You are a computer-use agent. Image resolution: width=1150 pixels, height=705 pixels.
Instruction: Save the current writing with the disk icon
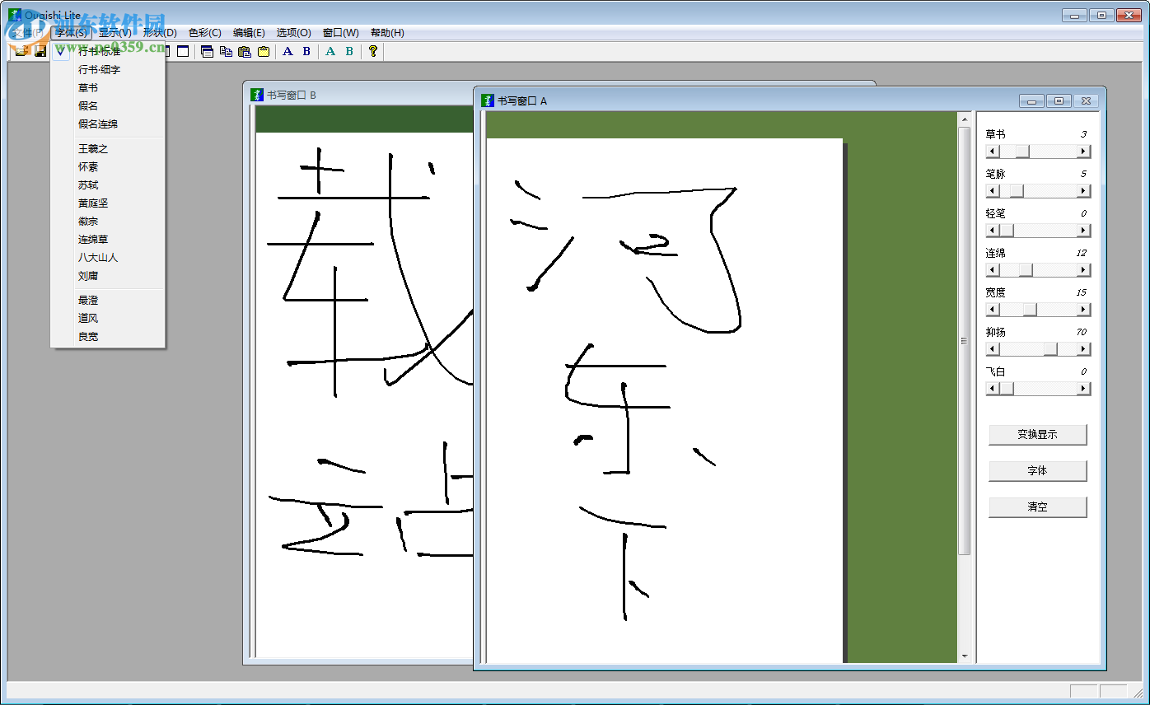(40, 51)
